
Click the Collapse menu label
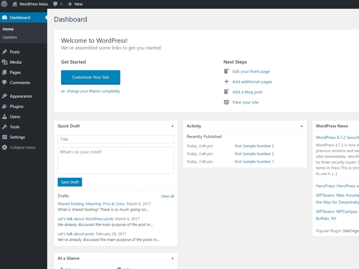point(22,147)
